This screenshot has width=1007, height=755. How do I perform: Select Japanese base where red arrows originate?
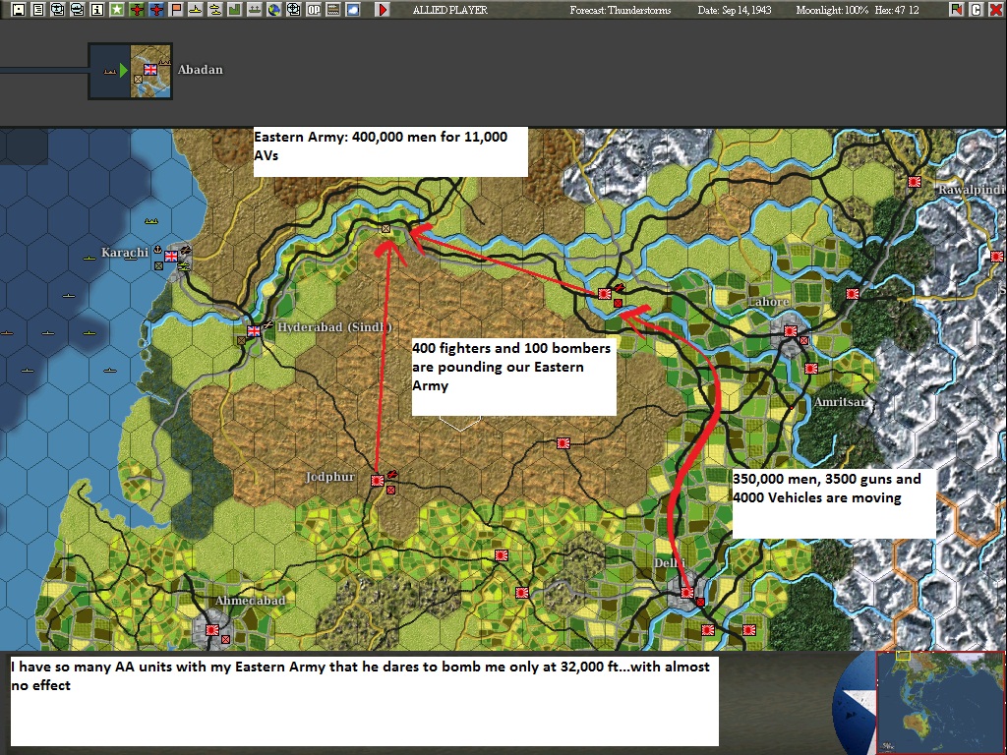605,293
